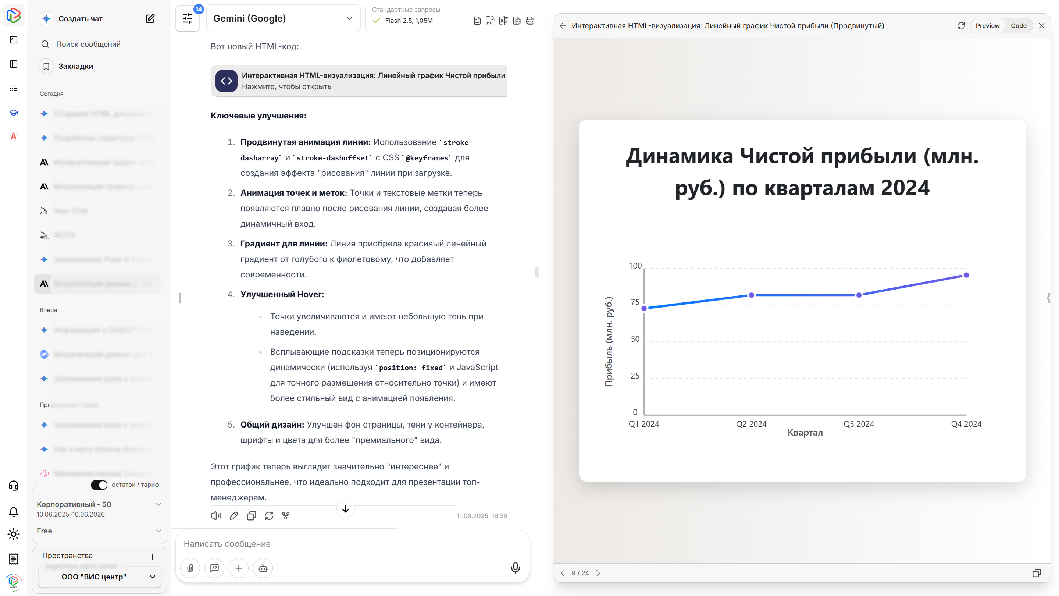
Task: Read the message aloud with the speaker icon
Action: [x=216, y=516]
